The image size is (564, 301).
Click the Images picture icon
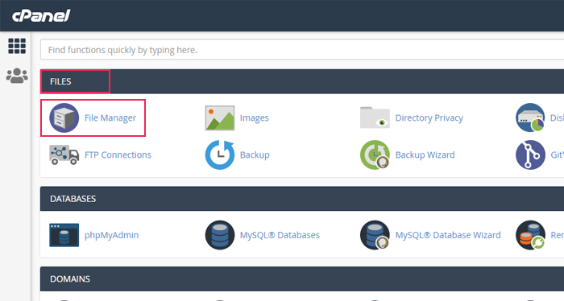220,118
